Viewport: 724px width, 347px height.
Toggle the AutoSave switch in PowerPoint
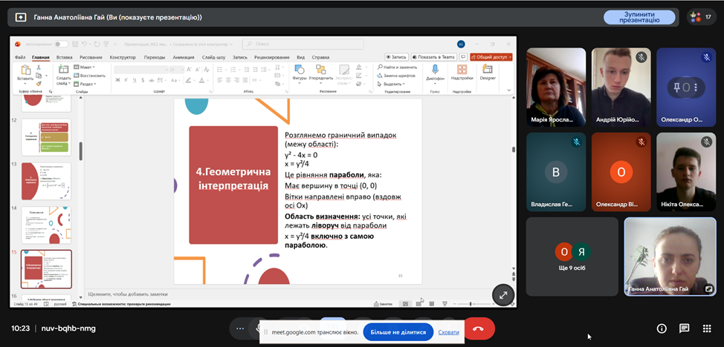click(60, 44)
